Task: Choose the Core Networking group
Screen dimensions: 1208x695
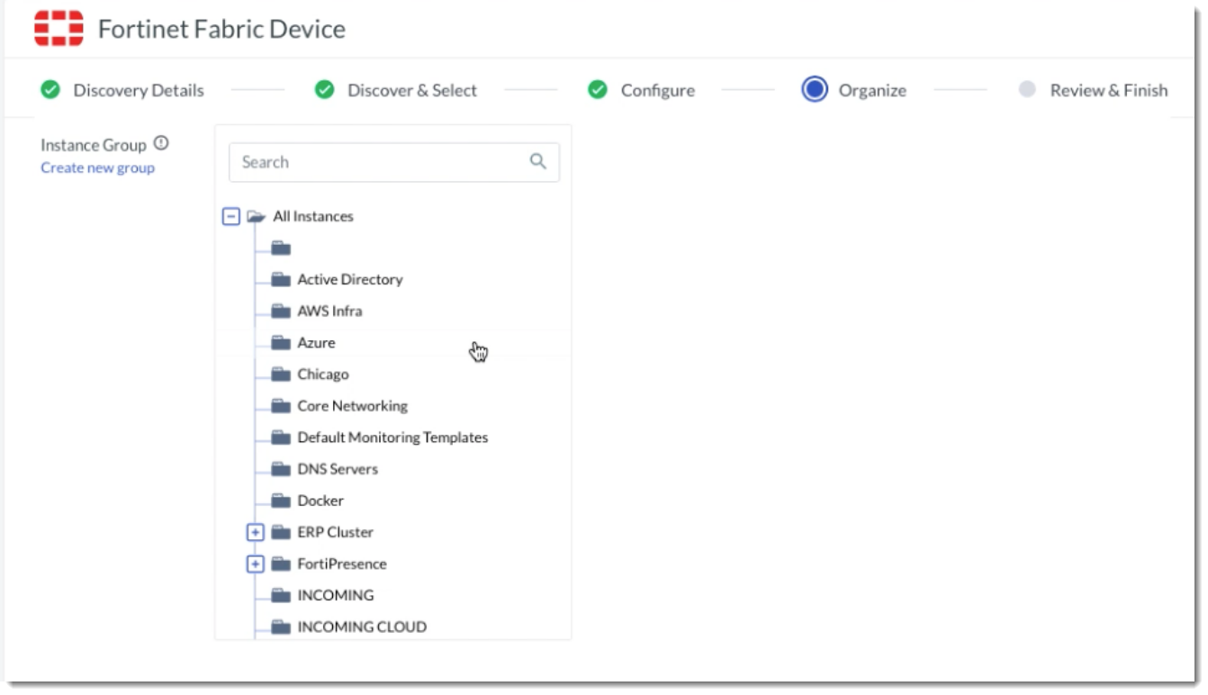Action: [x=352, y=406]
